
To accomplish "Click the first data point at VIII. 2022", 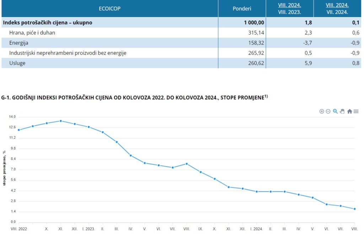I will tap(18, 130).
